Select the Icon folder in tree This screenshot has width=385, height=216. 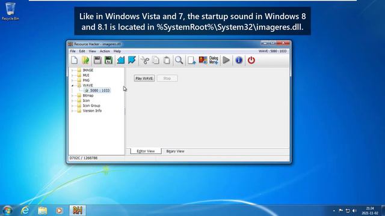click(x=84, y=101)
